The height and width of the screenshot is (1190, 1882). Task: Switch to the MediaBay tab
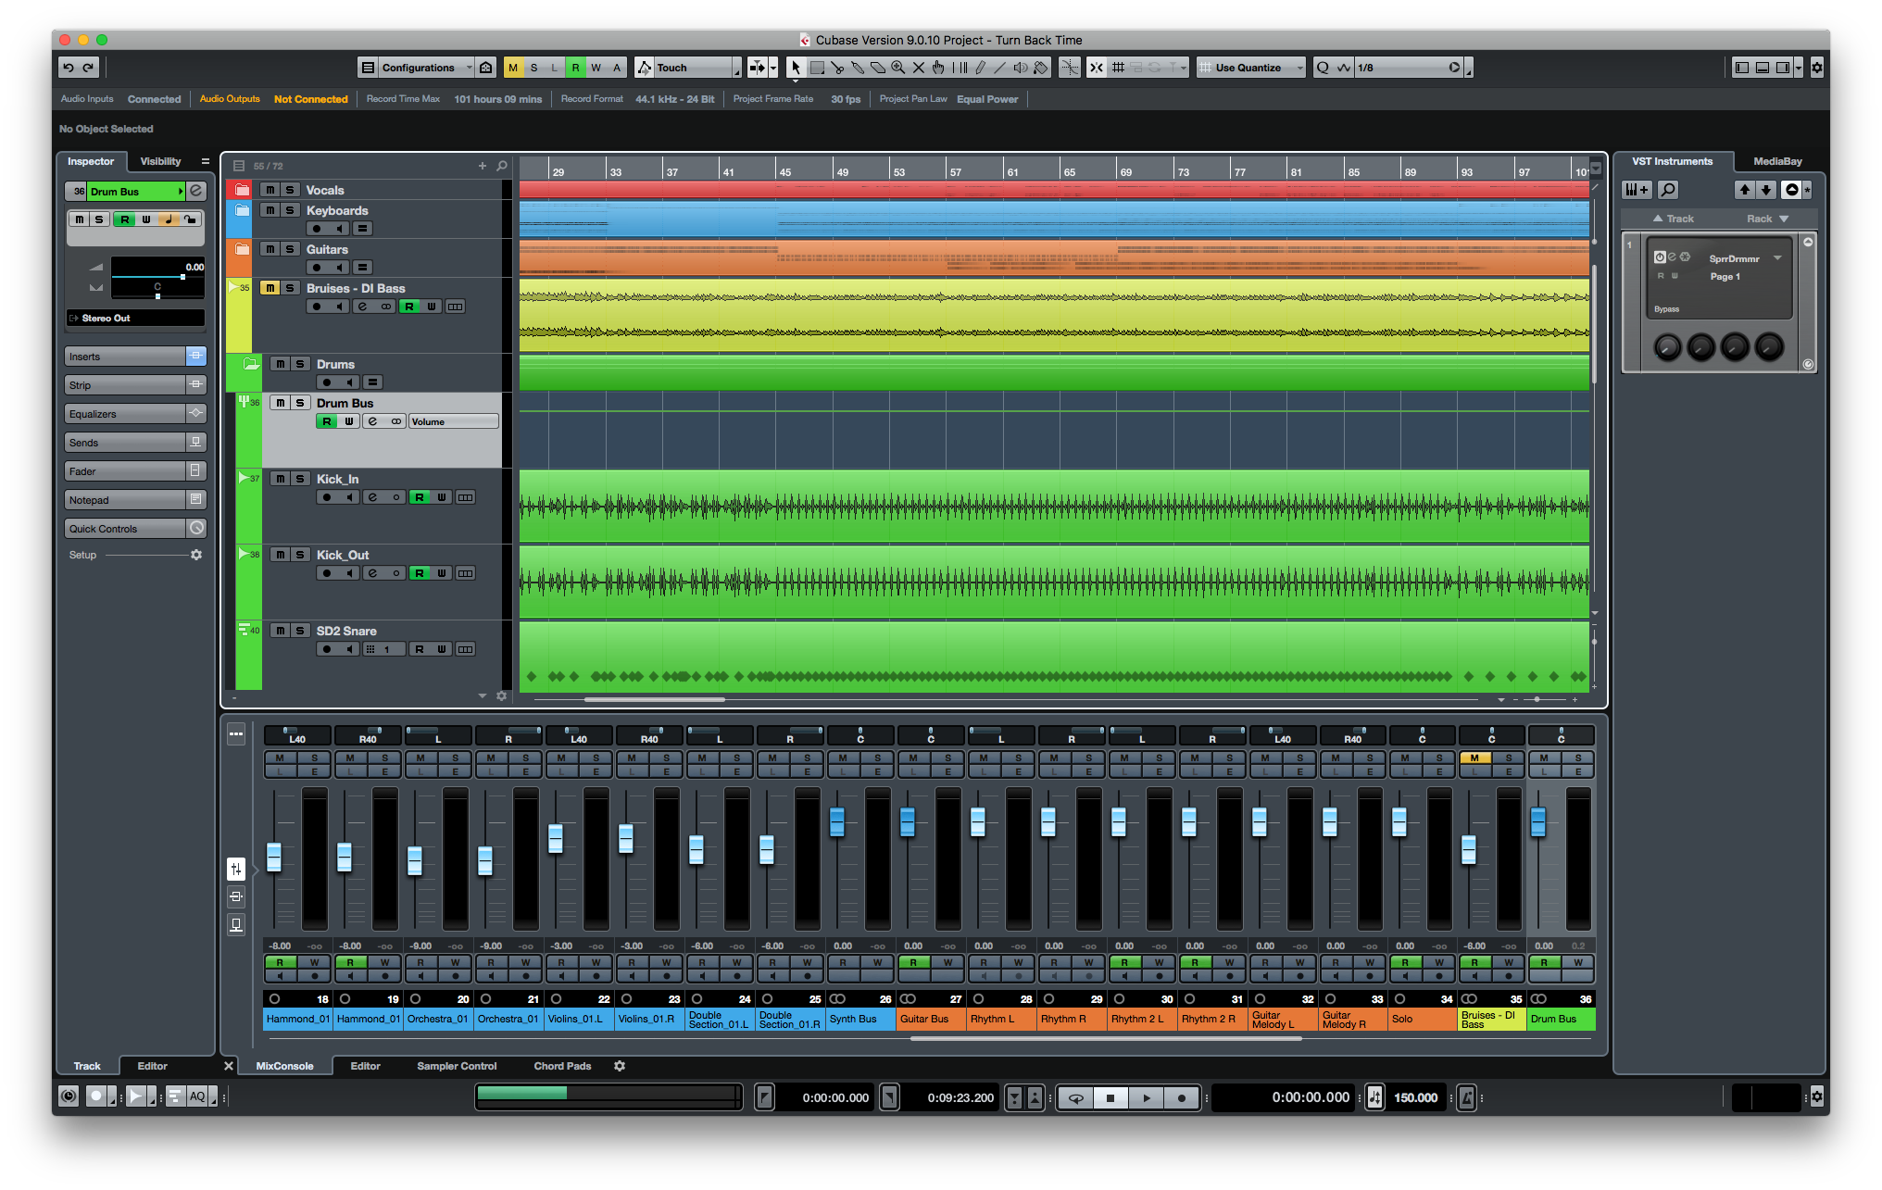click(x=1777, y=161)
